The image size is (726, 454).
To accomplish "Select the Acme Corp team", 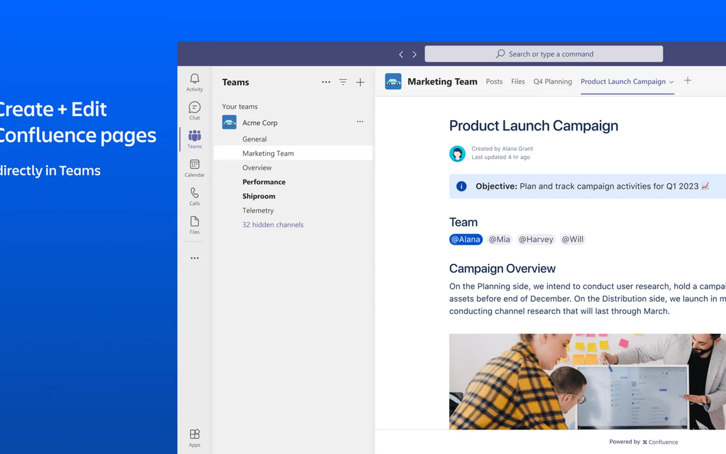I will point(260,123).
